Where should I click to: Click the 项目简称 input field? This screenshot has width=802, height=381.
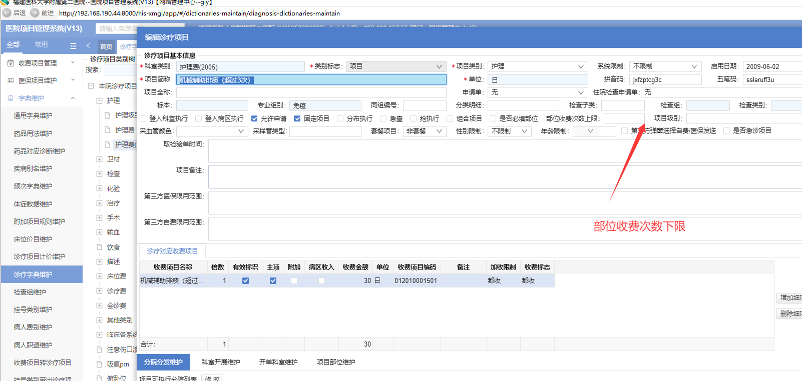(311, 79)
